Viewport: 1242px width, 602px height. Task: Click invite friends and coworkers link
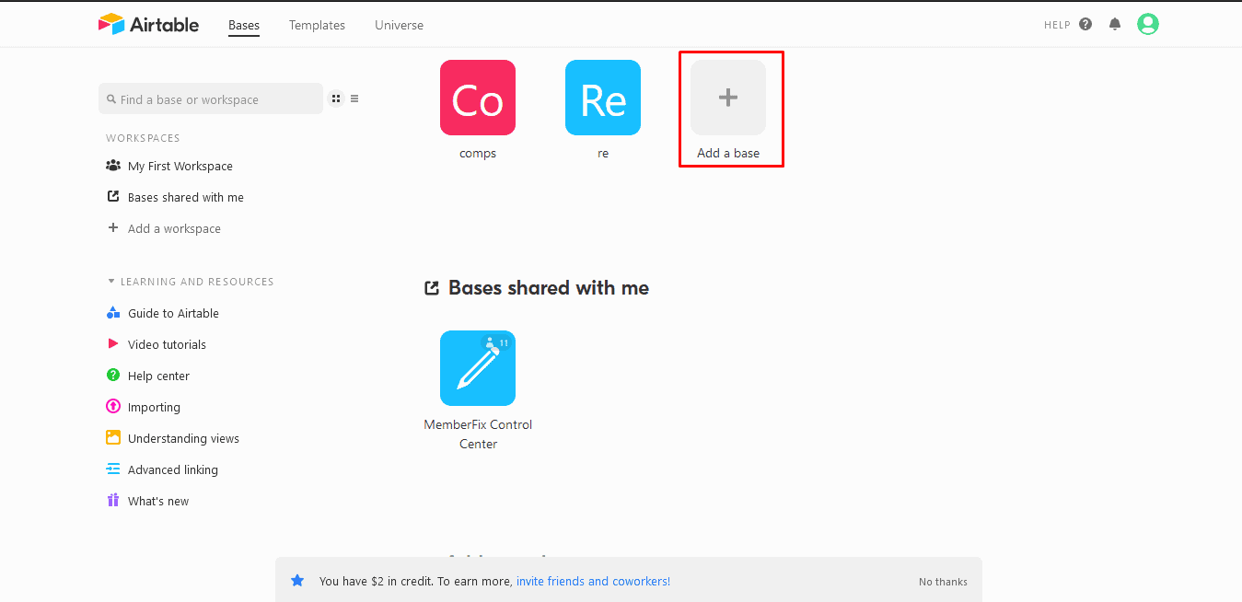(x=593, y=582)
